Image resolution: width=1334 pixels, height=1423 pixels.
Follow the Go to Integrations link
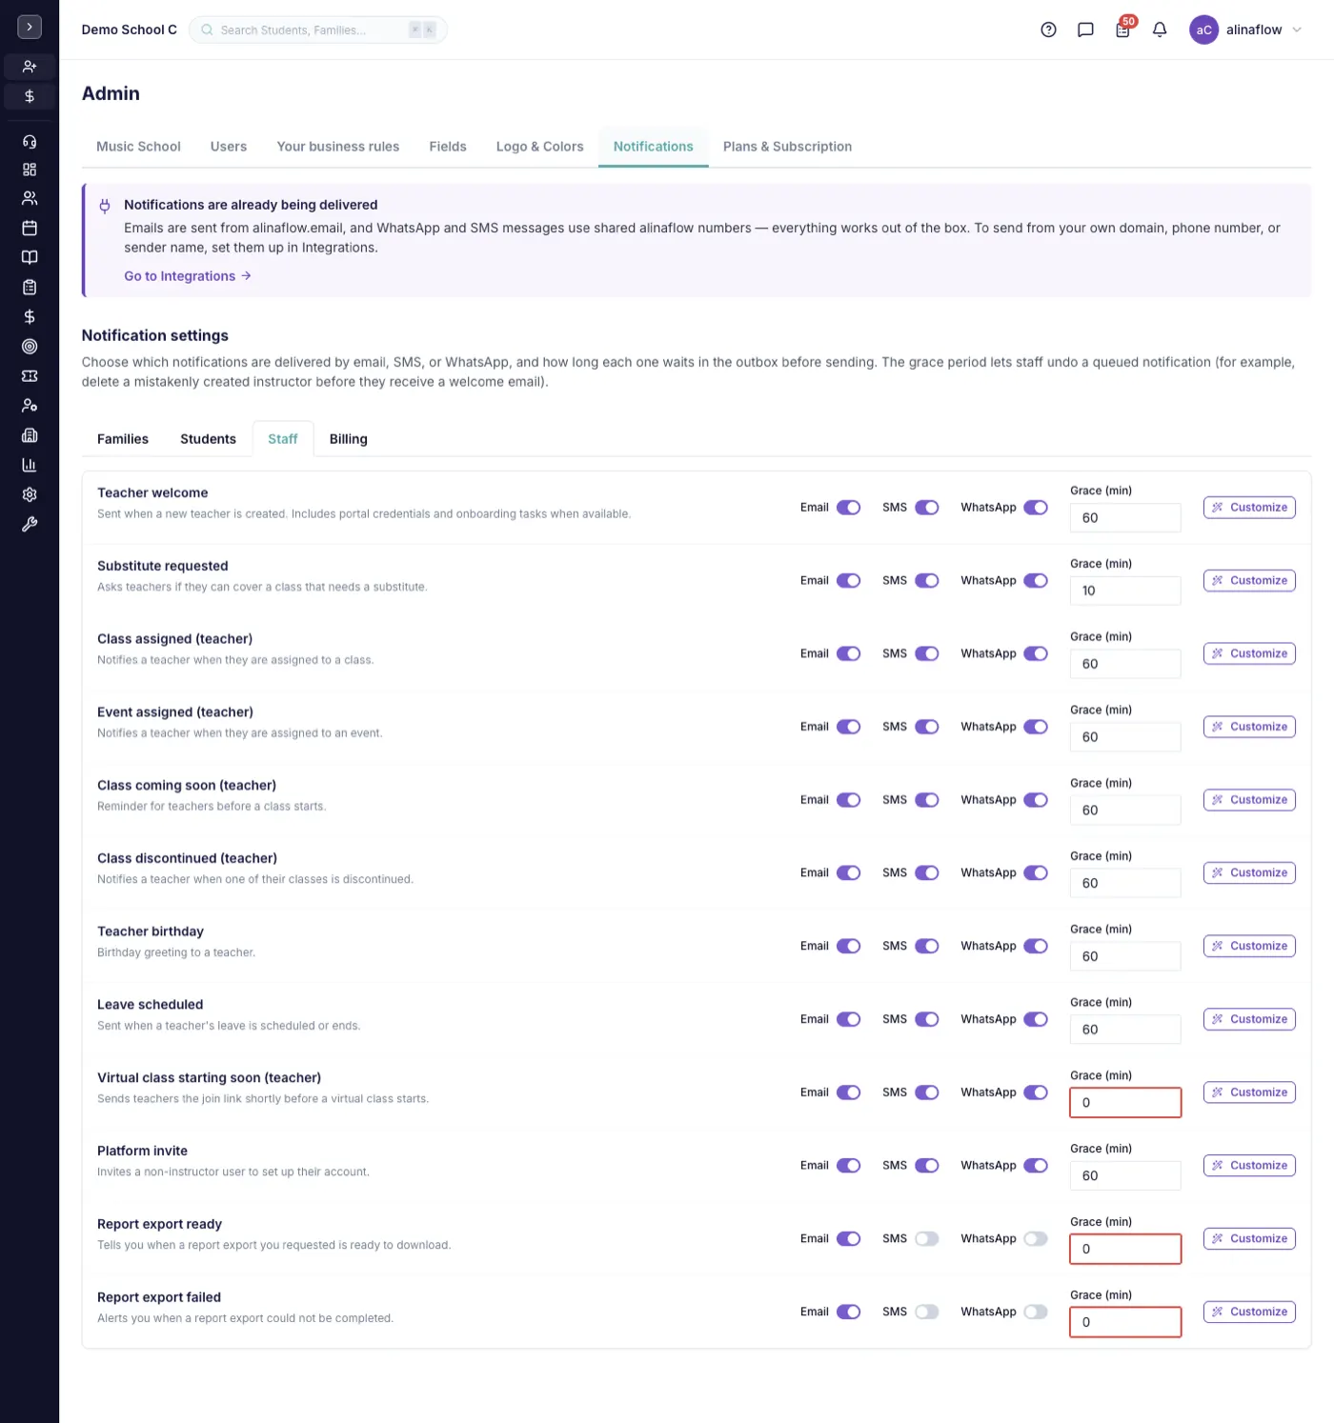pyautogui.click(x=188, y=276)
